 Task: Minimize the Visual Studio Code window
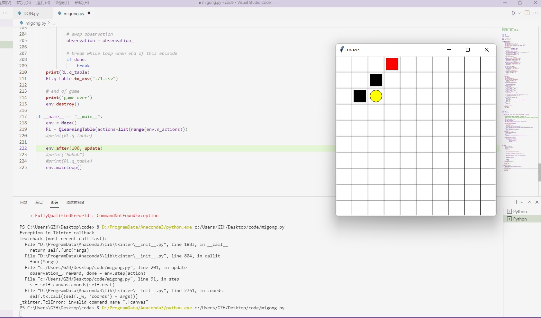(505, 3)
